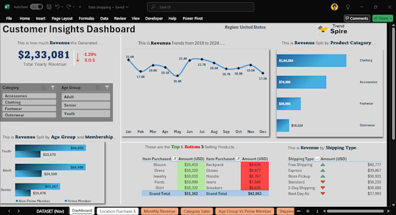The image size is (396, 215).
Task: Click the Save icon in title bar
Action: coord(49,7)
